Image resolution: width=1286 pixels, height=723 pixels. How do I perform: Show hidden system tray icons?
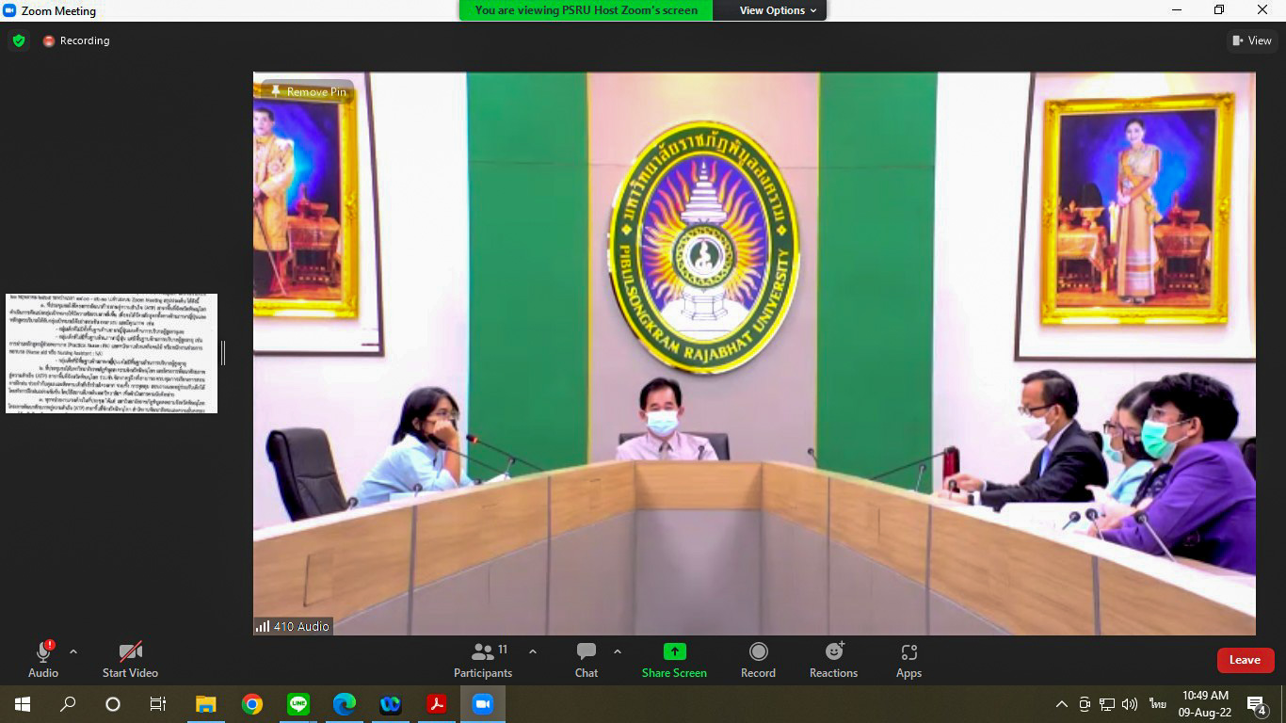(x=1061, y=704)
